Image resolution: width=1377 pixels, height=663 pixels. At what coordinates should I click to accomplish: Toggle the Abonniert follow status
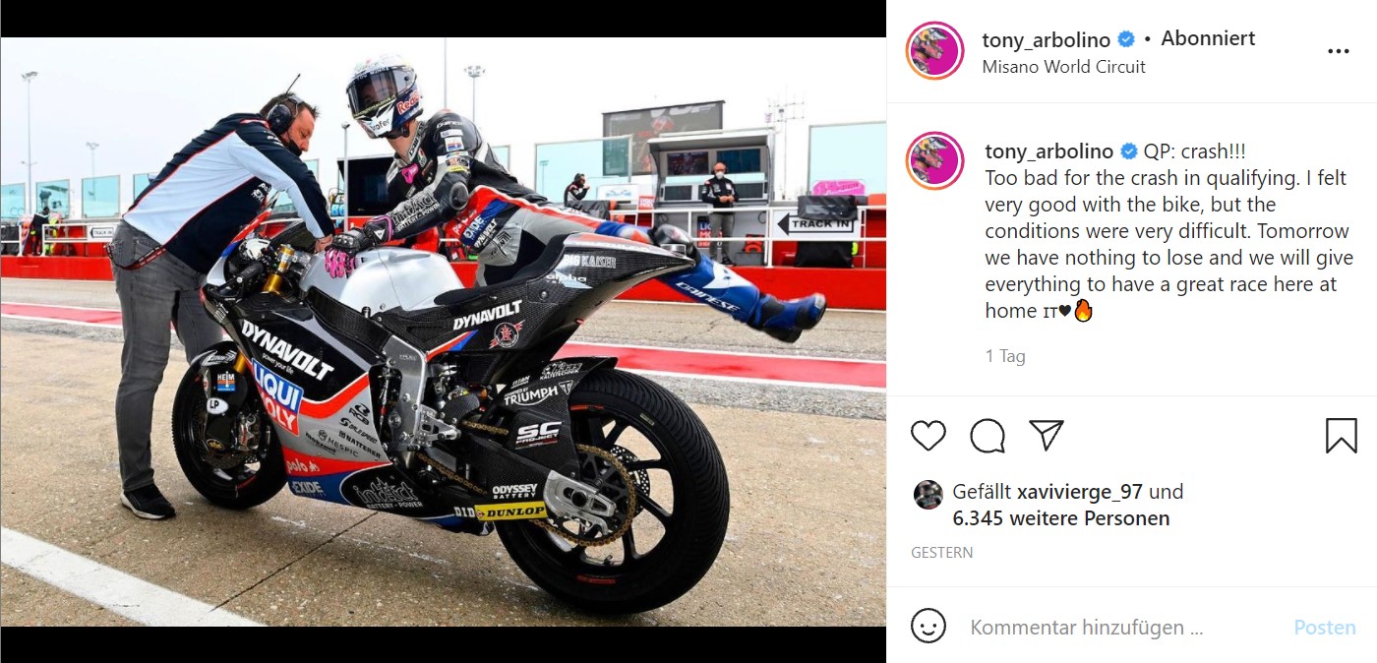1208,38
